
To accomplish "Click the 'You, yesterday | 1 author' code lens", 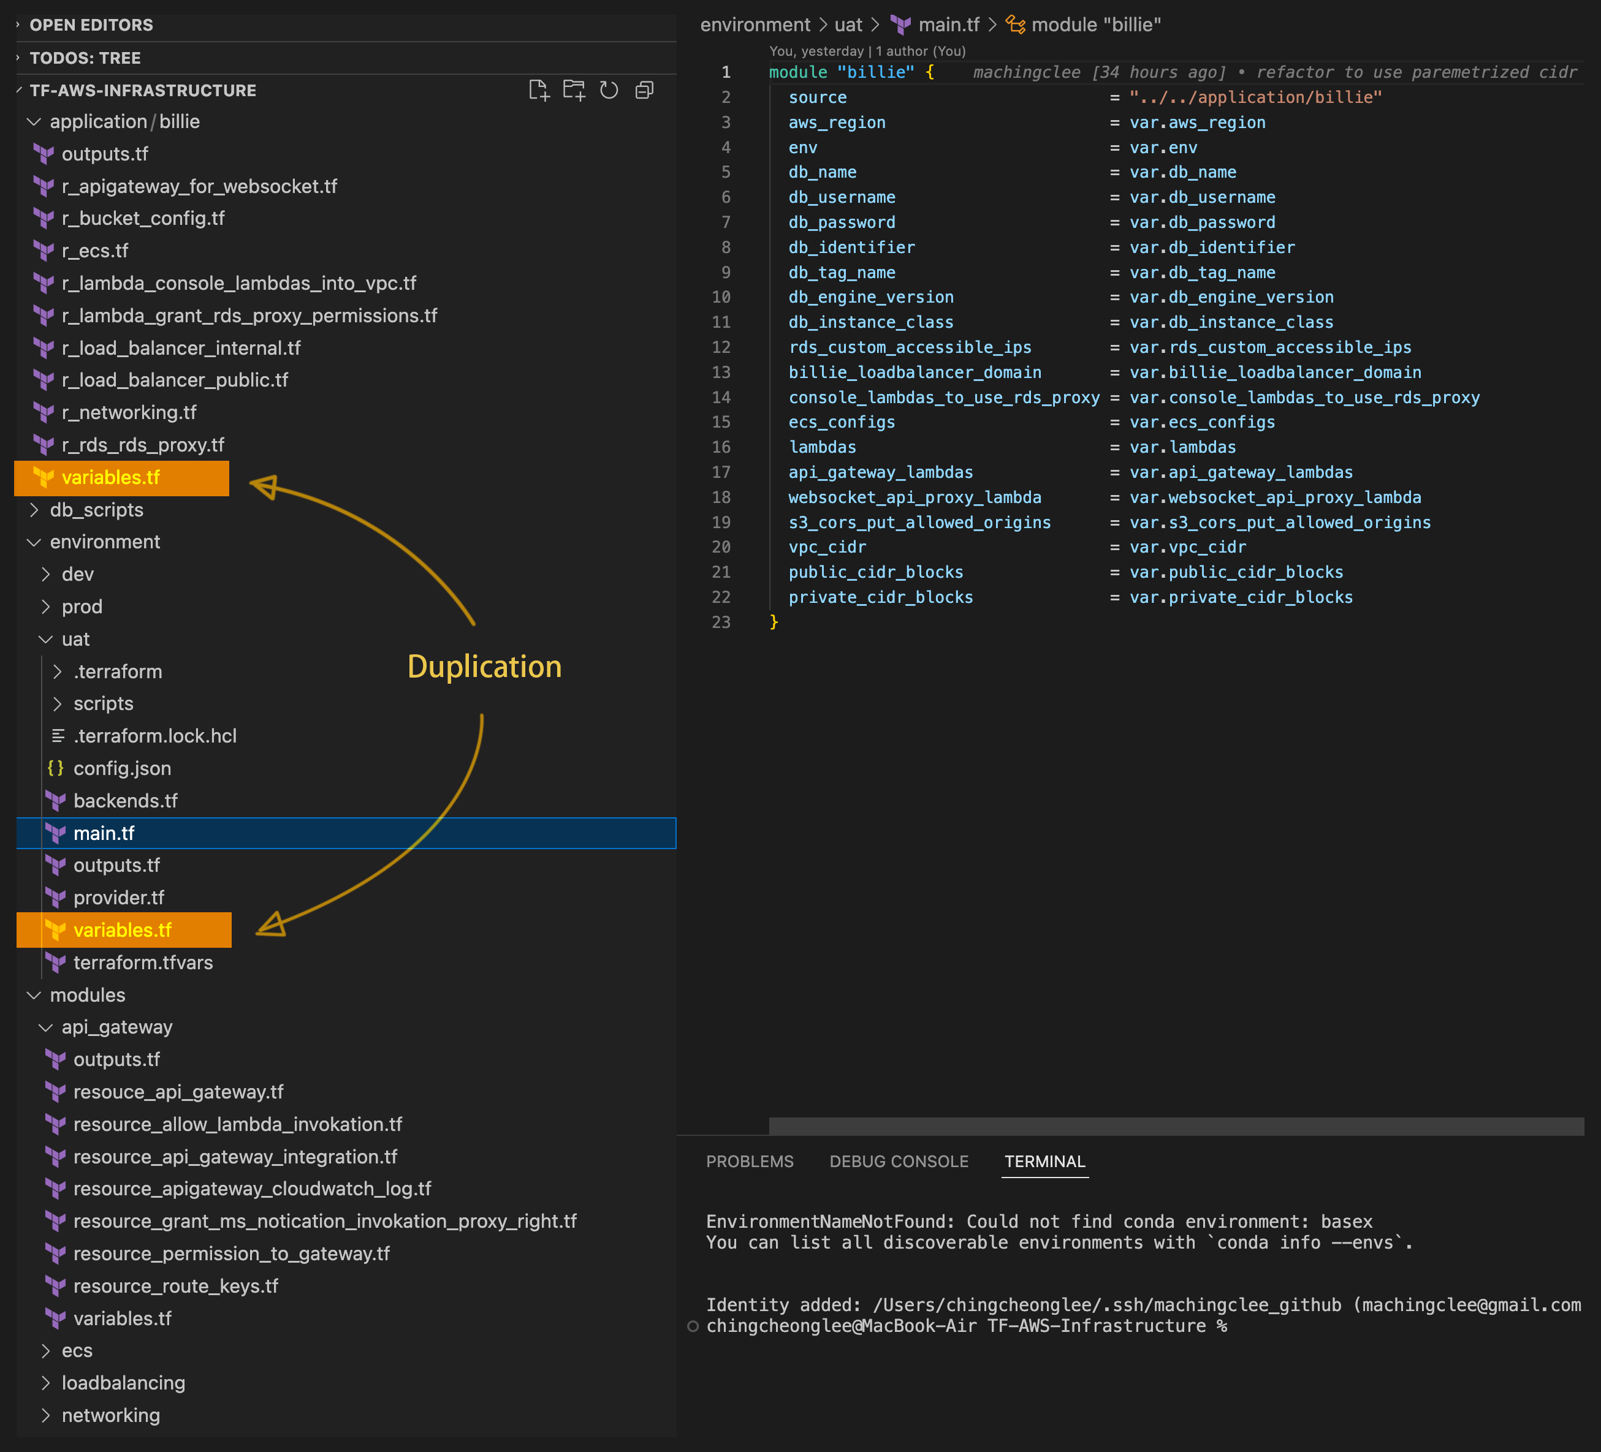I will pyautogui.click(x=867, y=51).
